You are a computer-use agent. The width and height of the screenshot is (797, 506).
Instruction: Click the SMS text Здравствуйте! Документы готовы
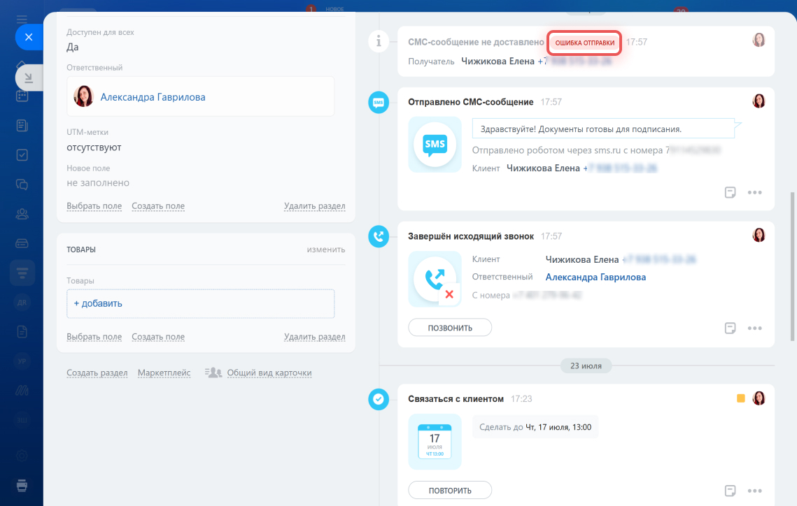tap(581, 129)
